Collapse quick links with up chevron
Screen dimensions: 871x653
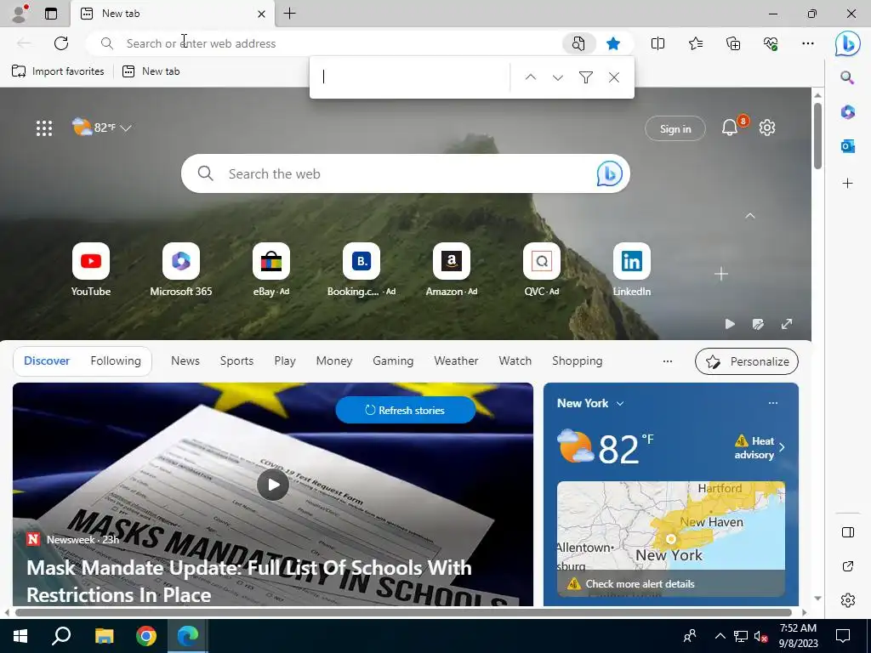coord(750,216)
